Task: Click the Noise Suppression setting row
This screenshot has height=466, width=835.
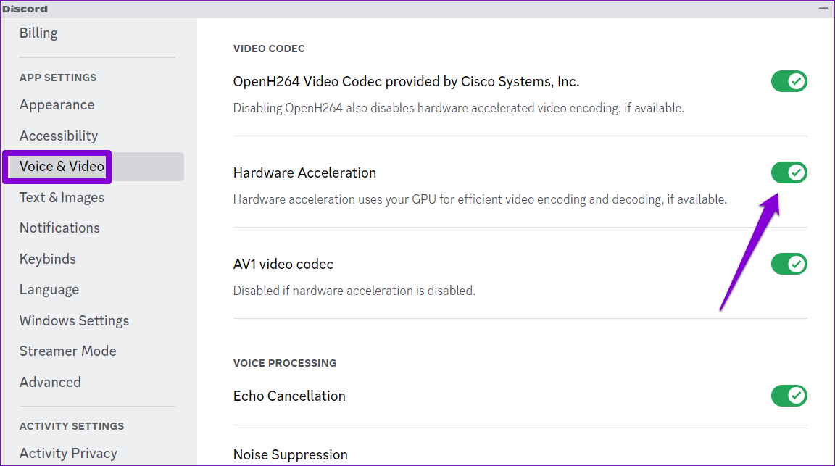Action: pyautogui.click(x=291, y=454)
